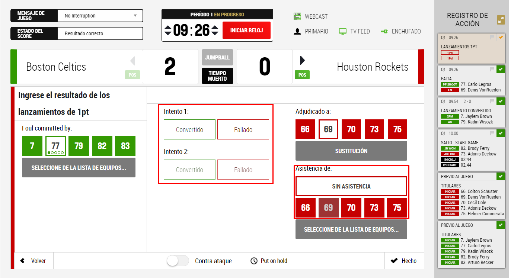Flag the Lanzamientos 1PT log entry

click(x=493, y=37)
